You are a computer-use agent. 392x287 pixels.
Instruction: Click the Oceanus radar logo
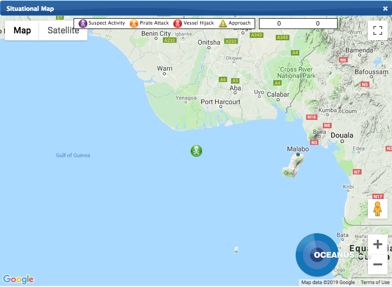pyautogui.click(x=317, y=255)
